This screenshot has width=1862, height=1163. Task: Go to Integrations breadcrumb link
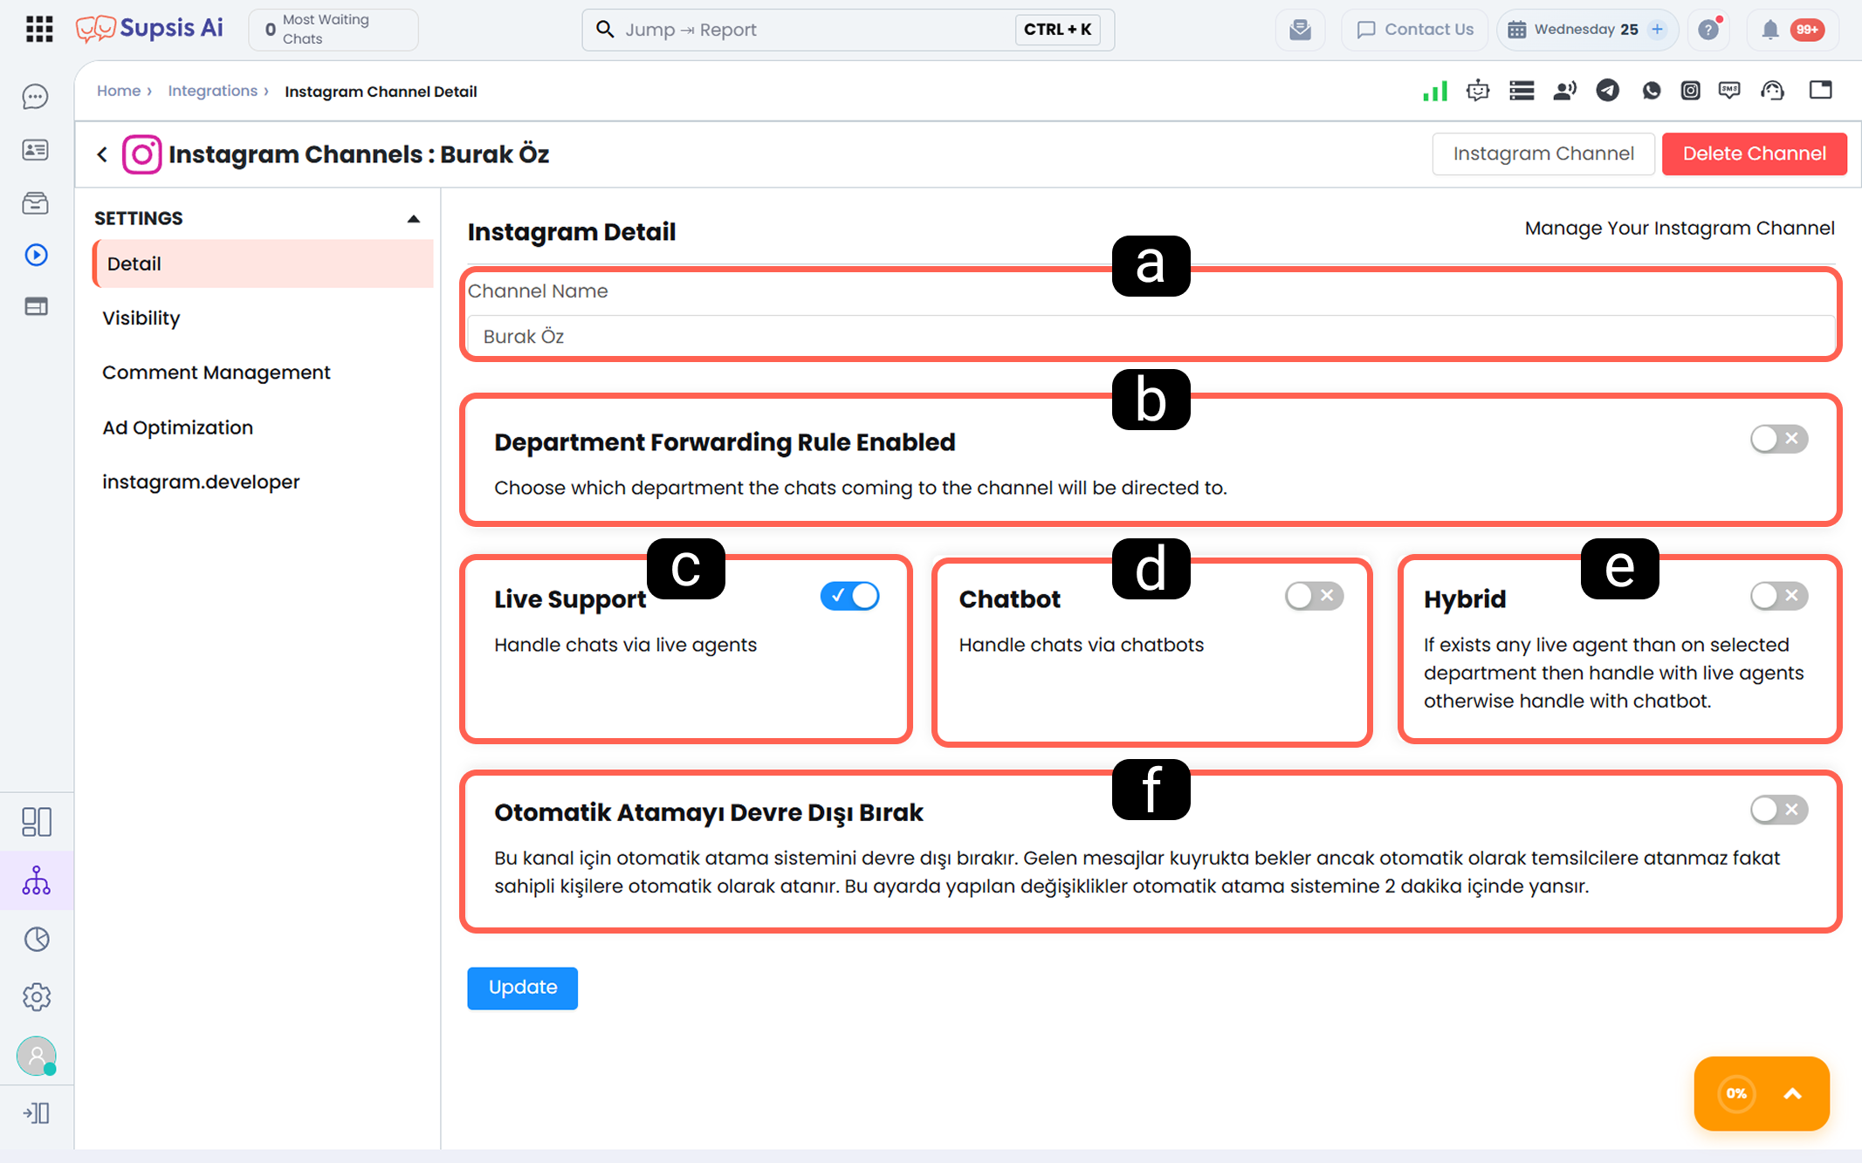click(213, 91)
